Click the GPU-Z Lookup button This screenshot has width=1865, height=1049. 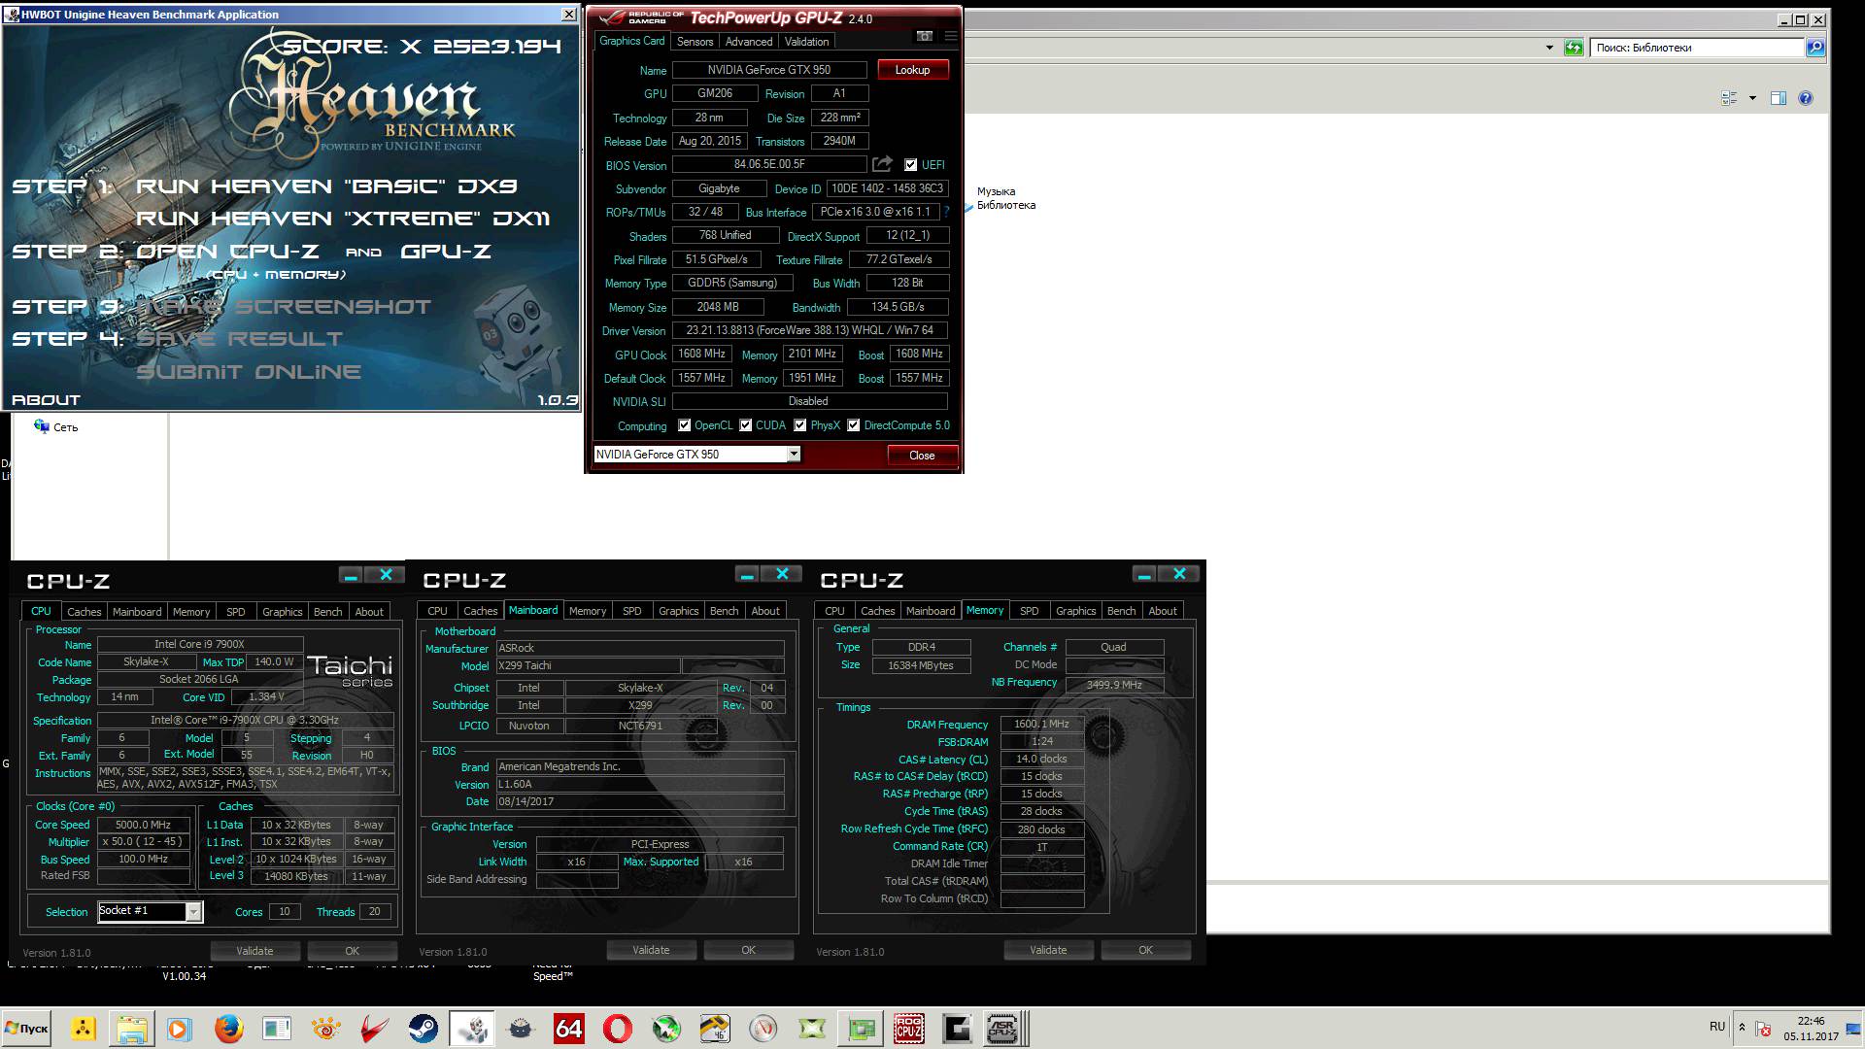tap(912, 70)
